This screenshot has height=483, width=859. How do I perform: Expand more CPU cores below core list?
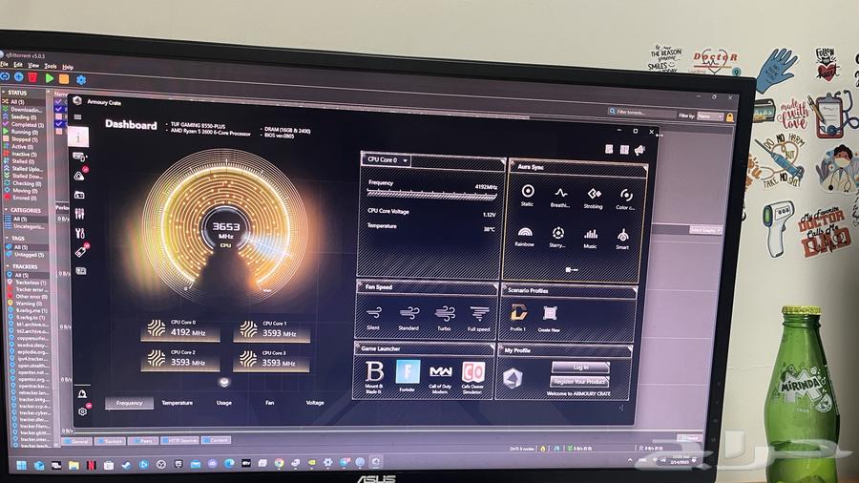224,382
